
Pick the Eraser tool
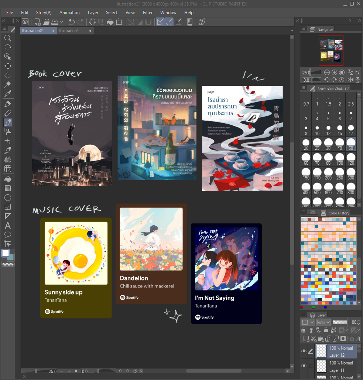pyautogui.click(x=7, y=113)
